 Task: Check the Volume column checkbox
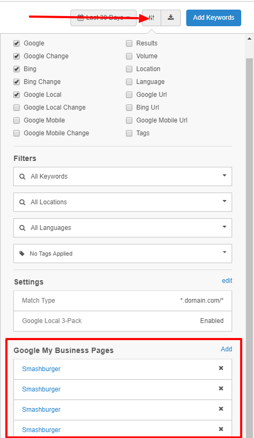129,56
